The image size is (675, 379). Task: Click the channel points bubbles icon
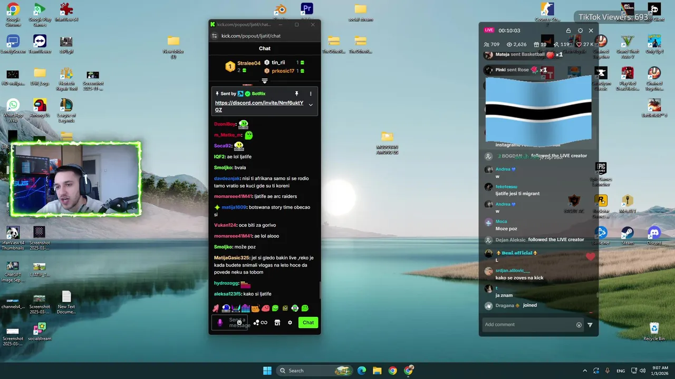click(256, 323)
